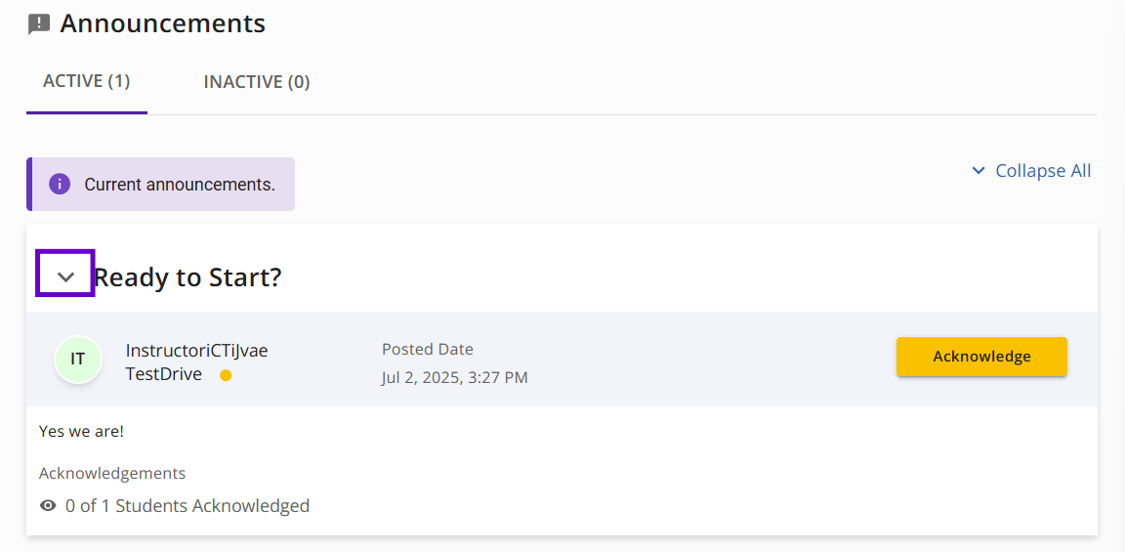The height and width of the screenshot is (552, 1125).
Task: Click the Announcements page heading
Action: pos(163,23)
